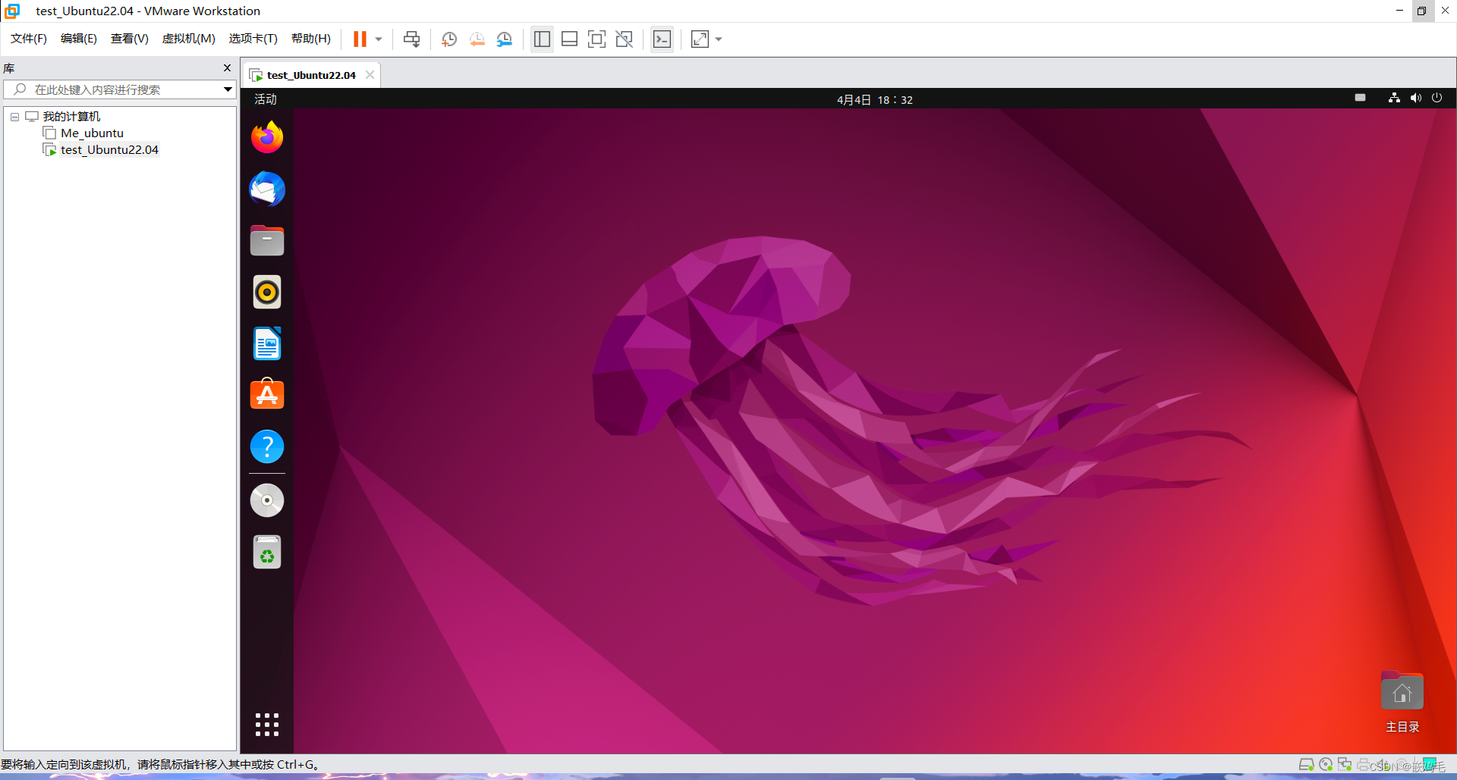Open the 帮助(H) menu
Viewport: 1457px width, 780px height.
[x=310, y=39]
